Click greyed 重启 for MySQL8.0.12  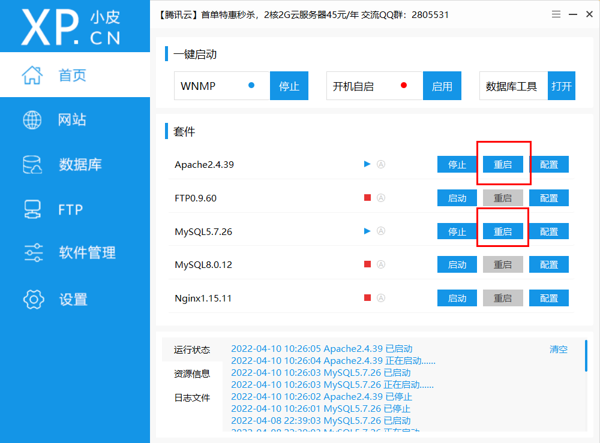(x=503, y=264)
